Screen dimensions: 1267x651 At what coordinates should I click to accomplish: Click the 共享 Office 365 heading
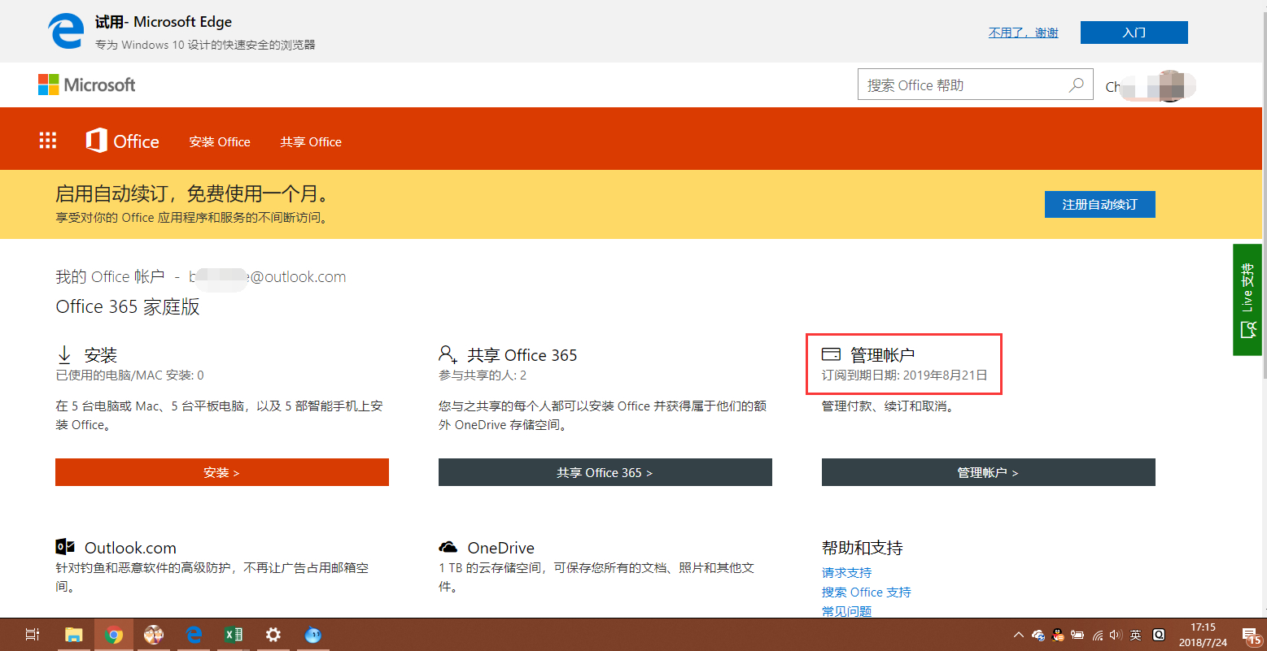pos(522,355)
